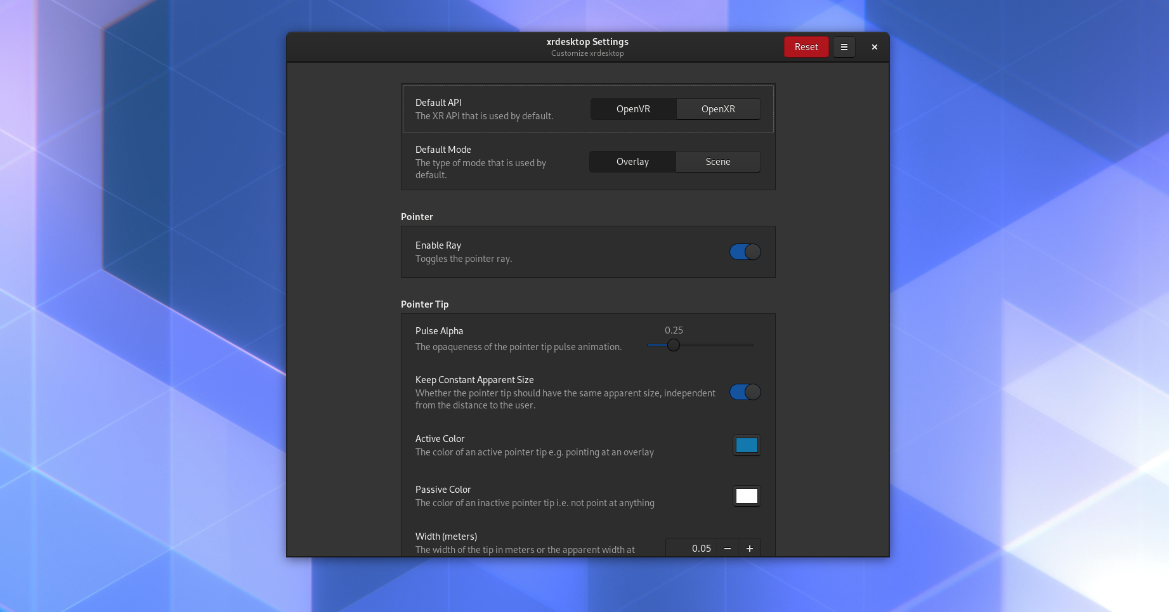Click the Width value field 0.05
The height and width of the screenshot is (612, 1169).
(691, 549)
